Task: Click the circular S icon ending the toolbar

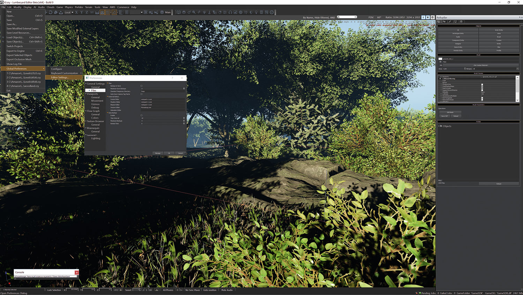Action: (x=272, y=12)
